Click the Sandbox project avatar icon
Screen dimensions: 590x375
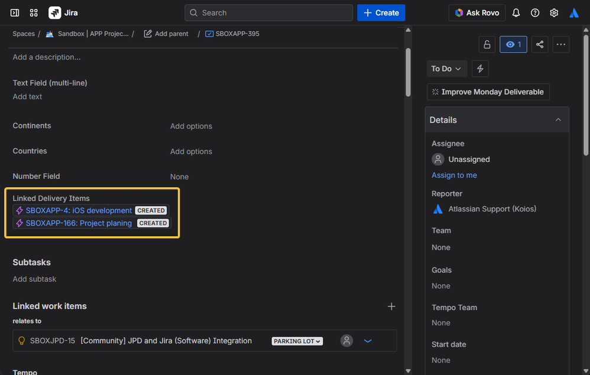(50, 34)
